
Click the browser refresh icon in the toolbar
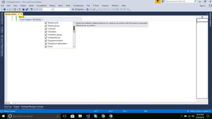tap(87, 10)
